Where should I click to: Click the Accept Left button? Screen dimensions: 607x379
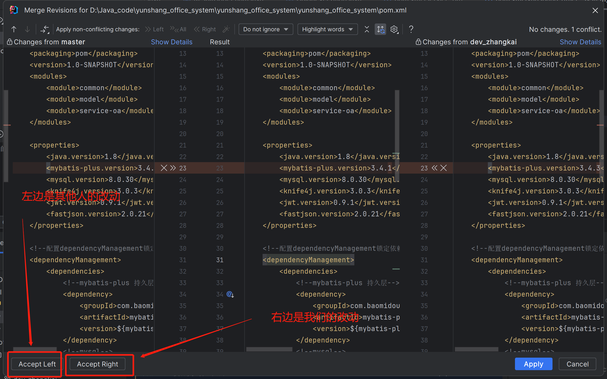pyautogui.click(x=37, y=364)
